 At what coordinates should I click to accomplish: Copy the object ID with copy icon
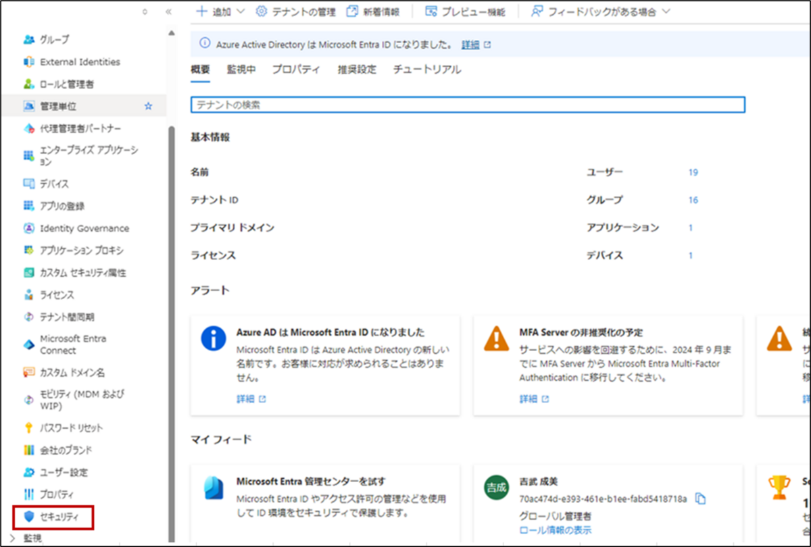tap(701, 499)
